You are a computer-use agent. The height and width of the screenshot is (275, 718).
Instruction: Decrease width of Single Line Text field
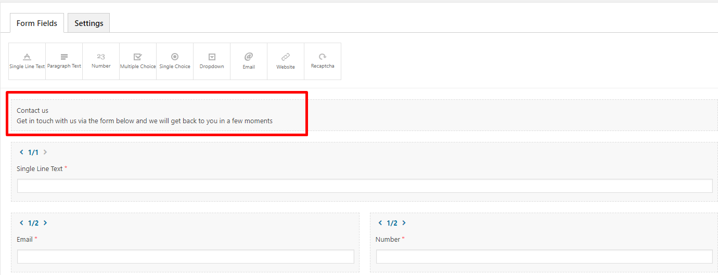tap(21, 152)
